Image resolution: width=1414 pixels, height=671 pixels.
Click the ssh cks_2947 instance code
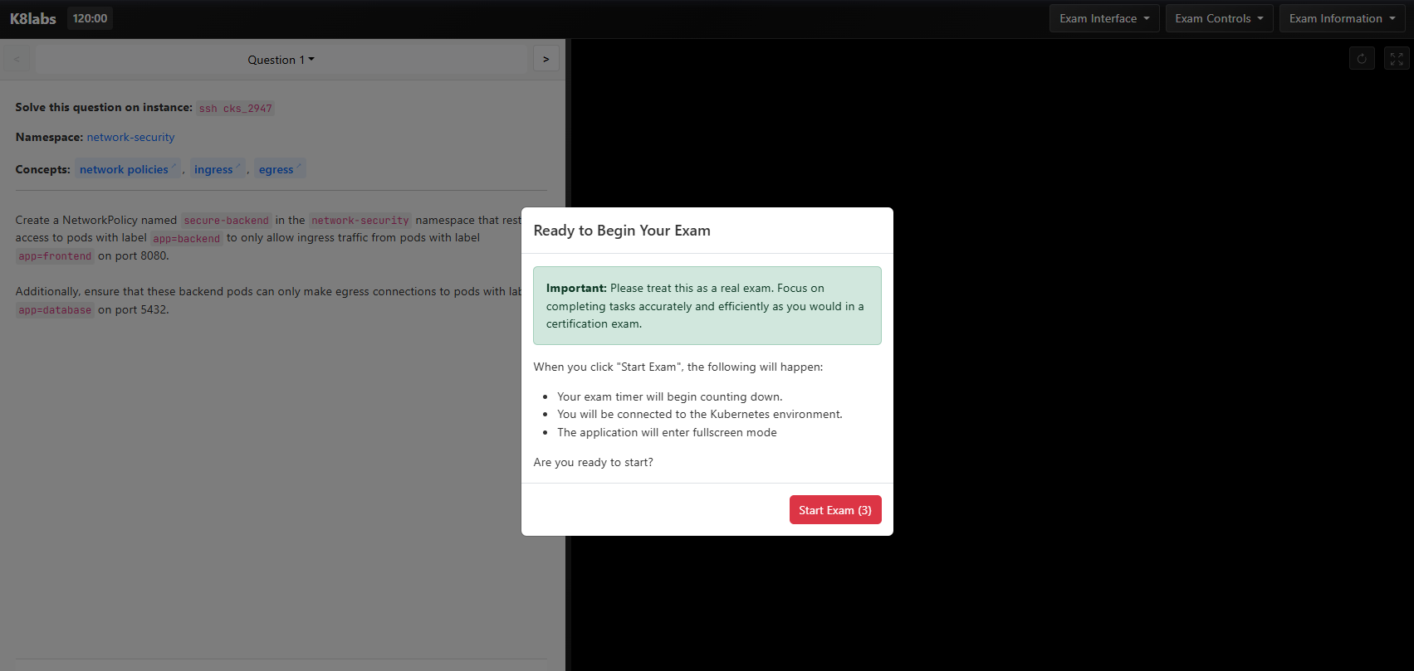[x=235, y=109]
